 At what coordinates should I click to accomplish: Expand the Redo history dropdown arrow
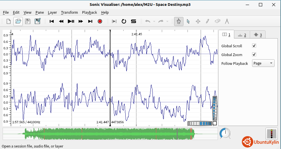coord(167,21)
